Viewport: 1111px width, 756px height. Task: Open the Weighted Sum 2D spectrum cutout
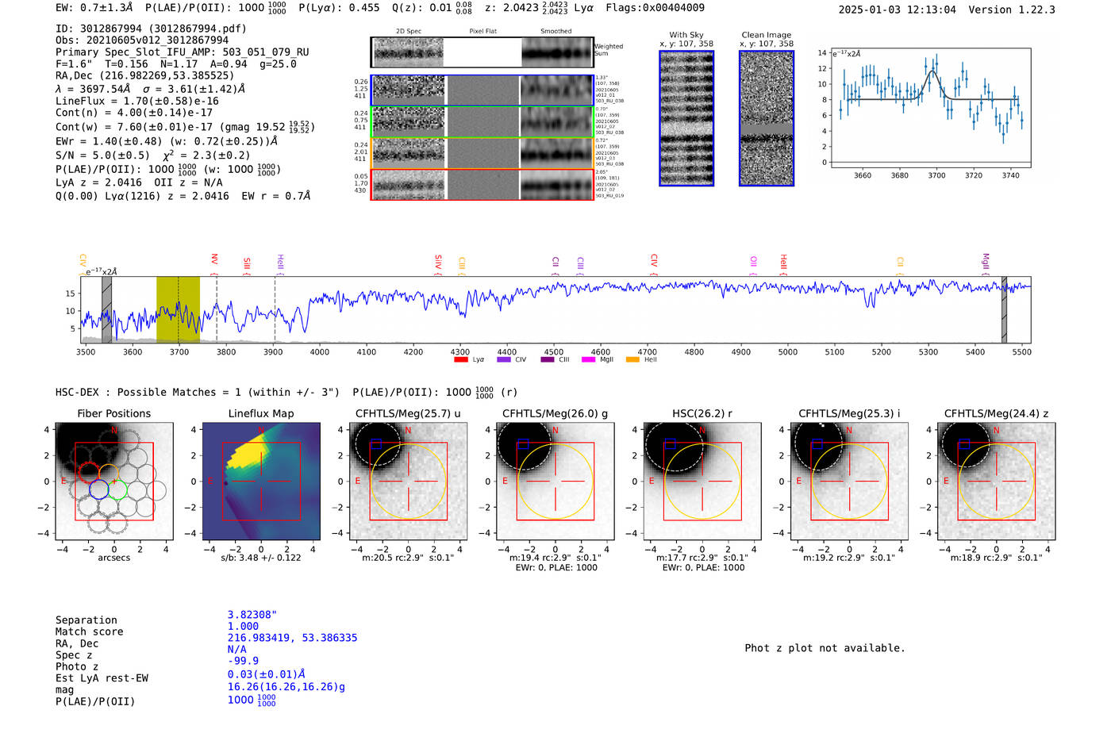point(482,52)
